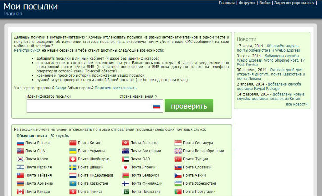Click the Turkey flag icon
322x196 pixels.
click(178, 159)
